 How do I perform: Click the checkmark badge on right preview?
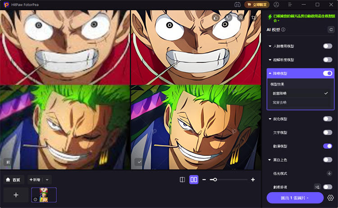(139, 162)
